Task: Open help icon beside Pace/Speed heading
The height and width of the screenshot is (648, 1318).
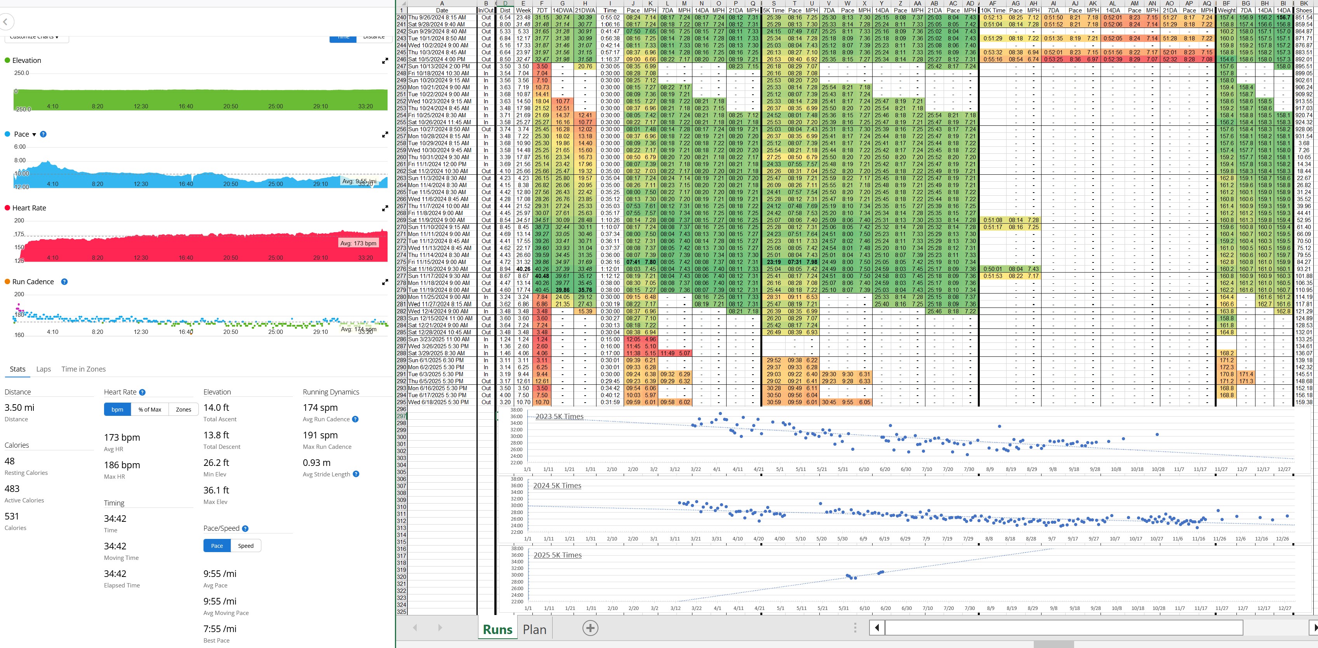Action: [x=245, y=528]
